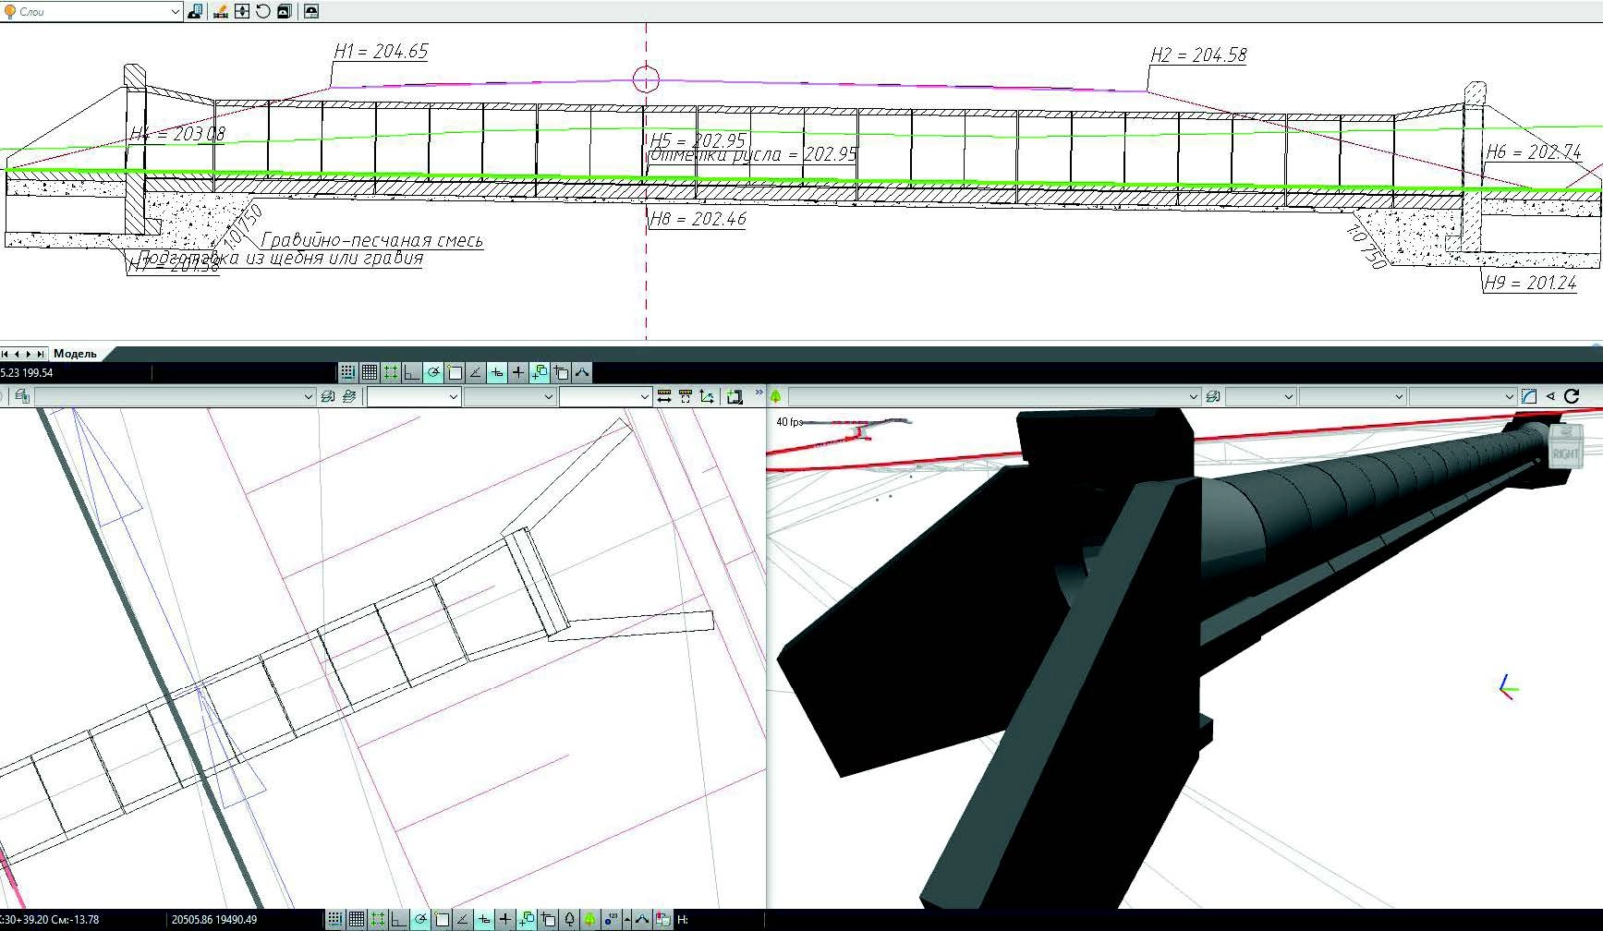The height and width of the screenshot is (931, 1603).
Task: Click the stacked windows icon in top toolbar
Action: tap(285, 11)
